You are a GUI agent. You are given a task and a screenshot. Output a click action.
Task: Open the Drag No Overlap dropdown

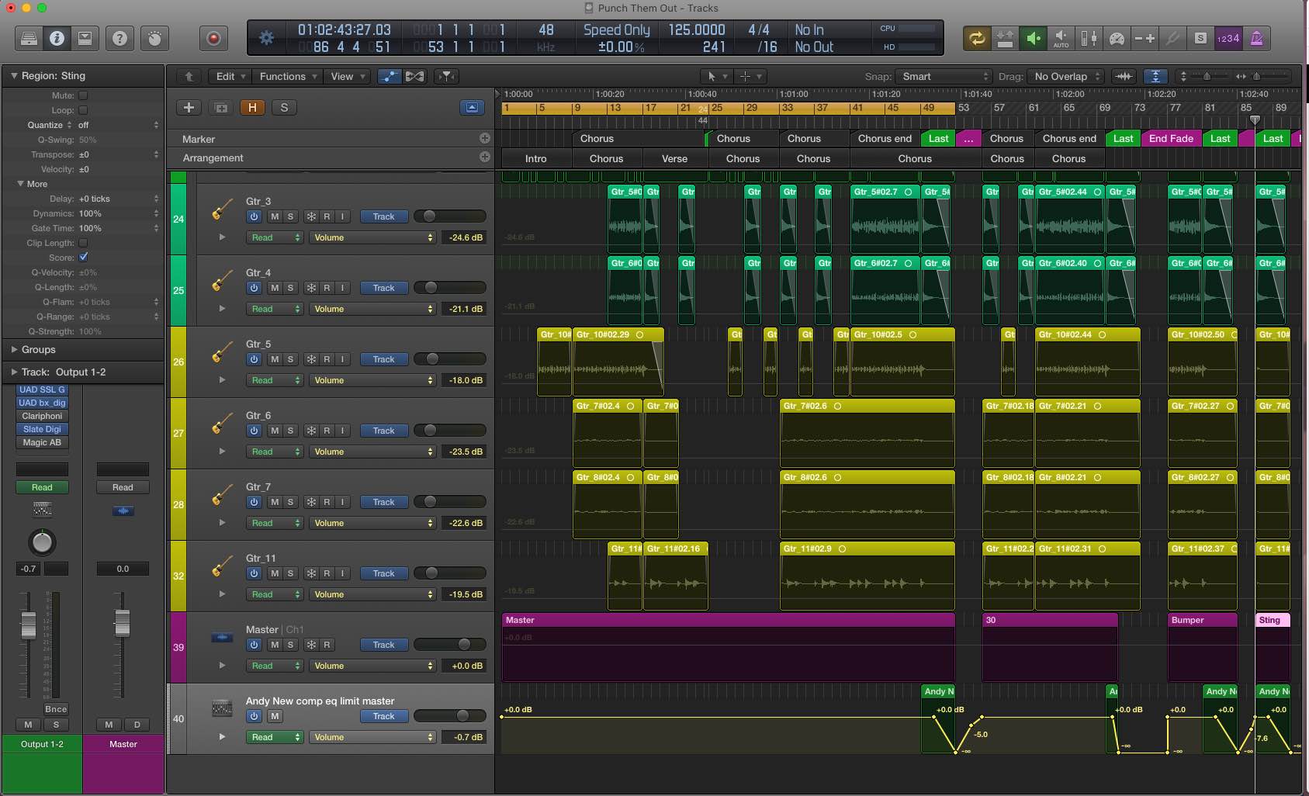(1065, 76)
